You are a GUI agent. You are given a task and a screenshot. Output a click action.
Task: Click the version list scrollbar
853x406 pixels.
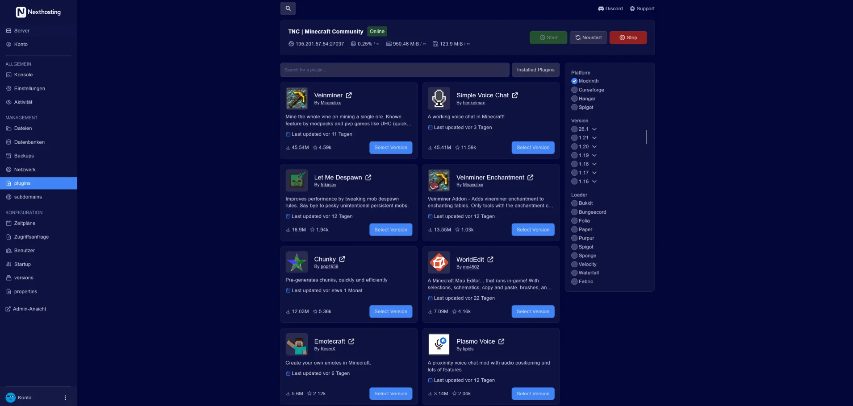[646, 137]
